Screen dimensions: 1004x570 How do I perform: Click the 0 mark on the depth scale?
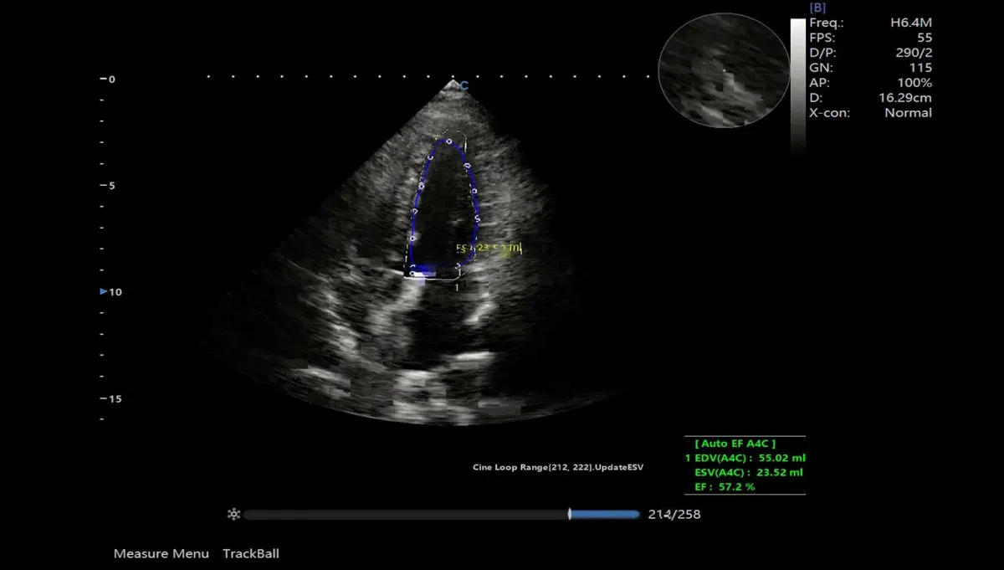[111, 80]
